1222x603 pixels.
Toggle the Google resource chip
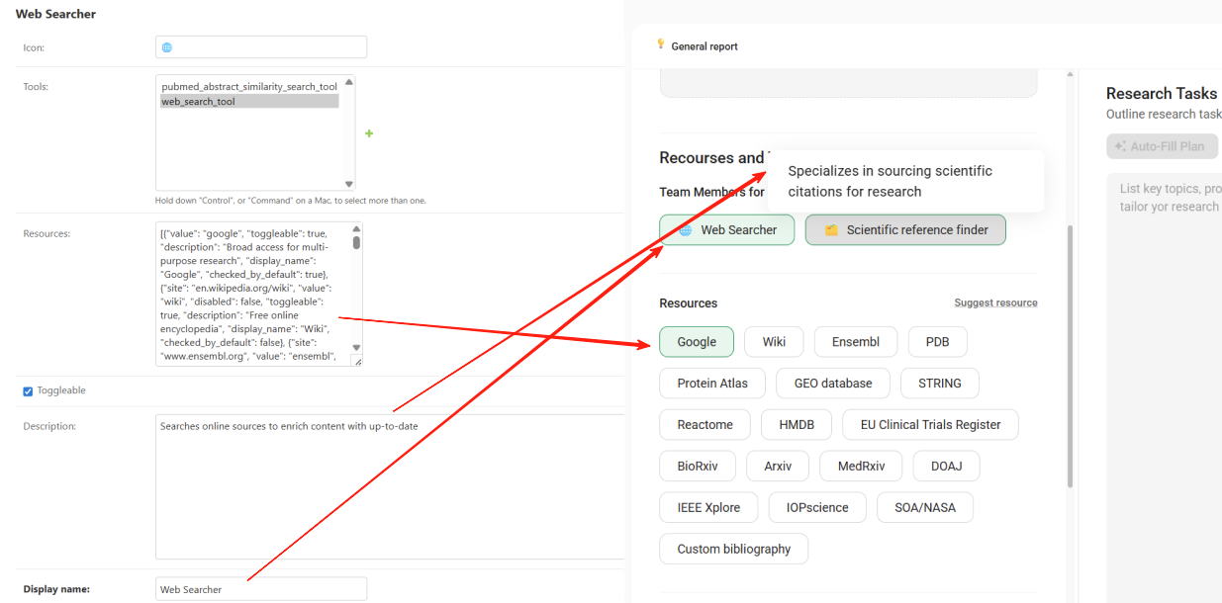(x=697, y=342)
